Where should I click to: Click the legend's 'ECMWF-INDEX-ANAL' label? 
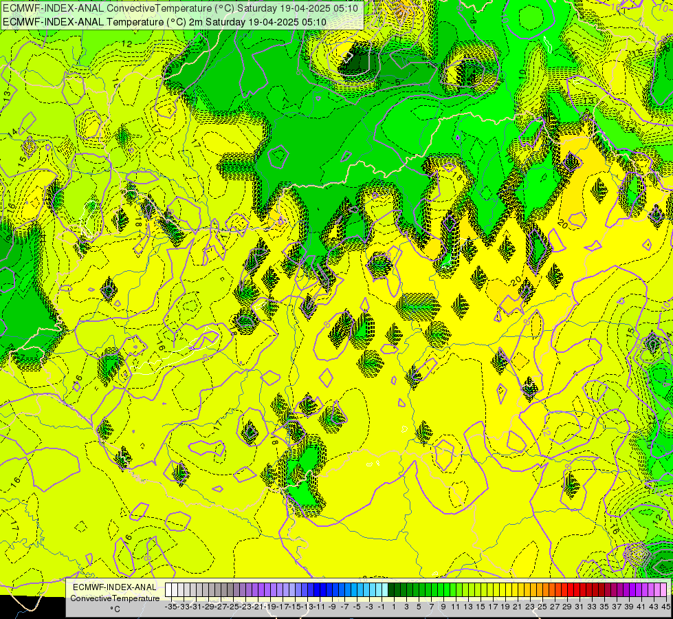click(x=115, y=587)
